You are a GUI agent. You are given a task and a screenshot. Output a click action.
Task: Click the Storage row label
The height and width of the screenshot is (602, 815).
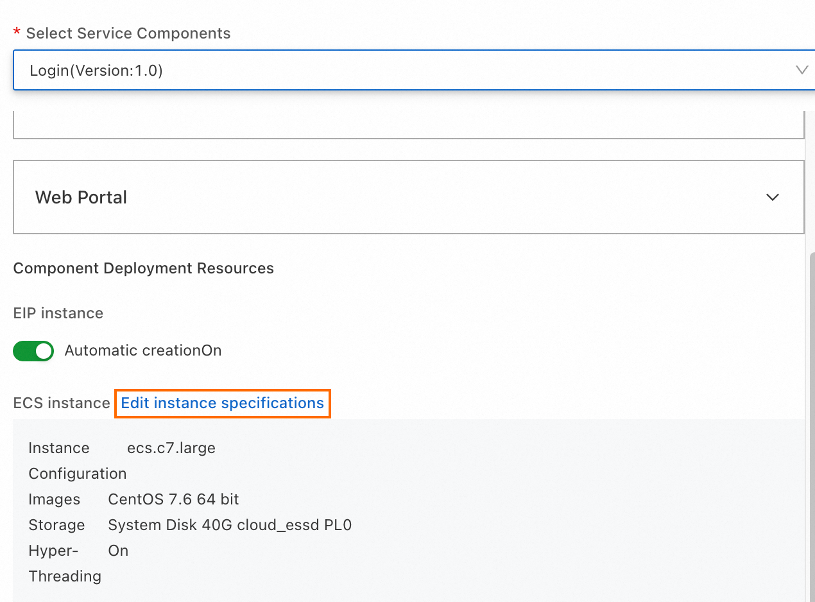(56, 525)
